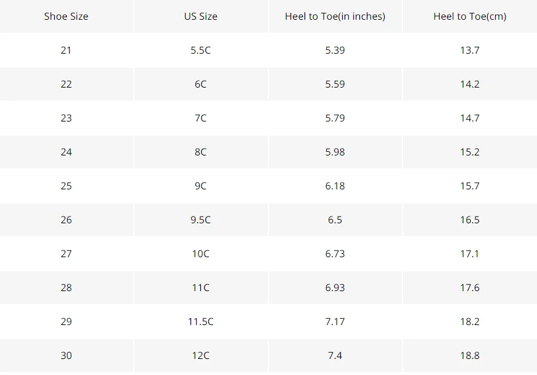Click shoe size 28 cell
537x375 pixels.
(66, 287)
